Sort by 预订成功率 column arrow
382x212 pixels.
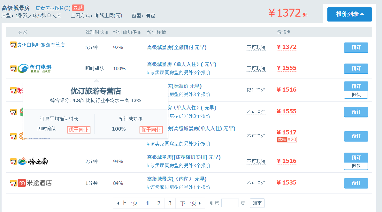pos(139,32)
